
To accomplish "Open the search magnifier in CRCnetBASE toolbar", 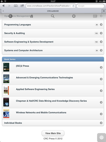I will click(53, 16).
